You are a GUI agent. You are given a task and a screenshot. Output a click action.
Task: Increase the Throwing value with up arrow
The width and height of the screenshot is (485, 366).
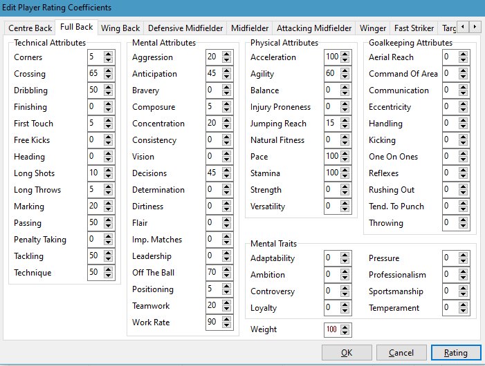pos(463,220)
